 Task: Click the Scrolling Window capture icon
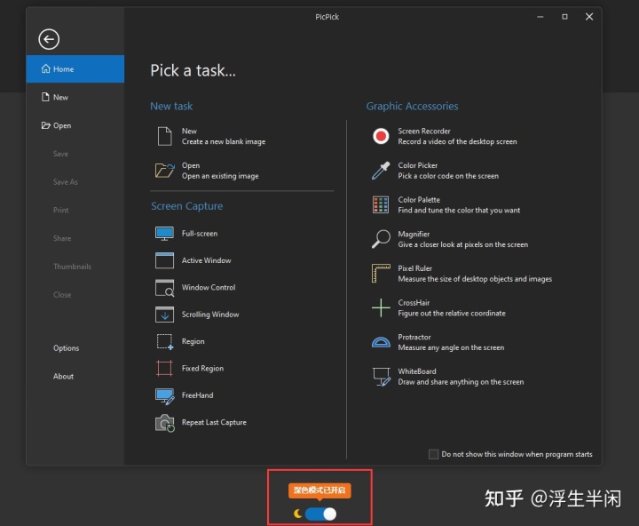(165, 315)
